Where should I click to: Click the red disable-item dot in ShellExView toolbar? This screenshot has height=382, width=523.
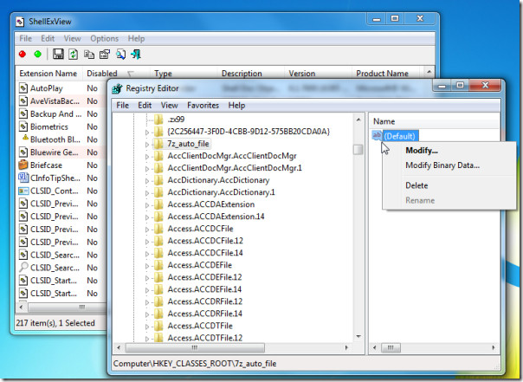23,54
